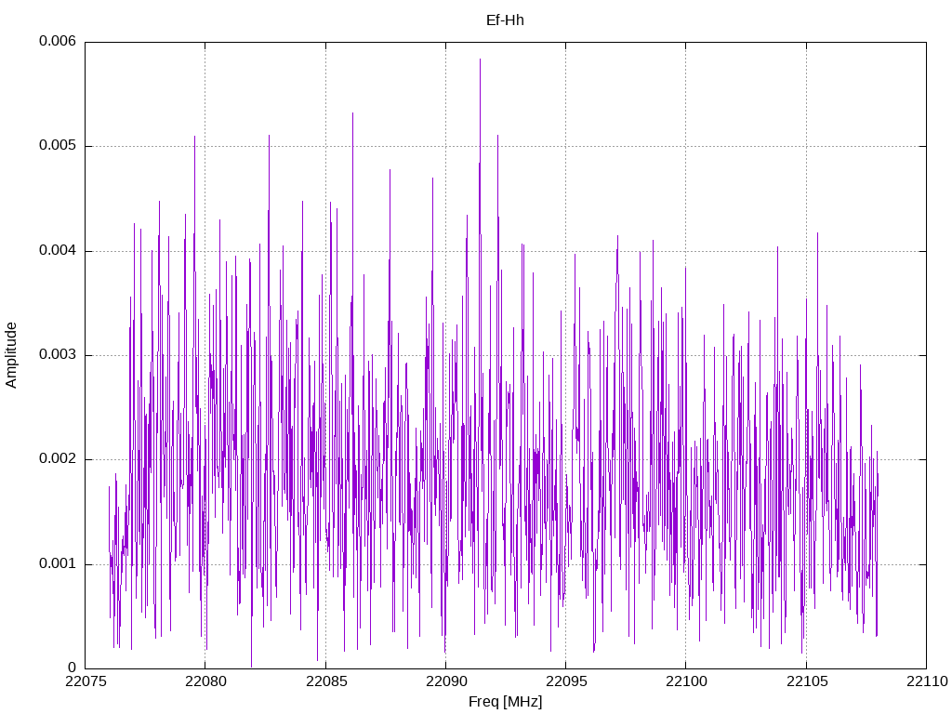The image size is (952, 714).
Task: Click the y-axis value 0.004
Action: pyautogui.click(x=58, y=250)
